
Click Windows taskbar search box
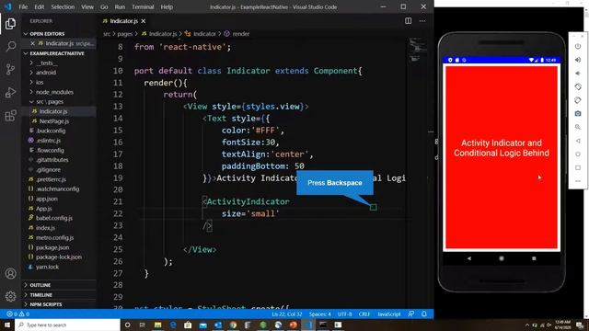(67, 325)
